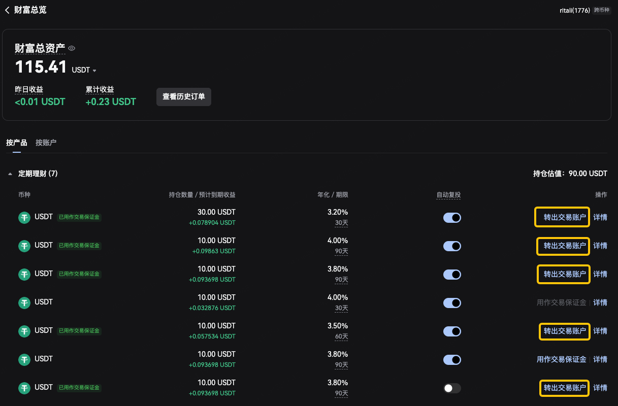
Task: Click the USDT coin icon in the 3.50% row
Action: pyautogui.click(x=24, y=331)
